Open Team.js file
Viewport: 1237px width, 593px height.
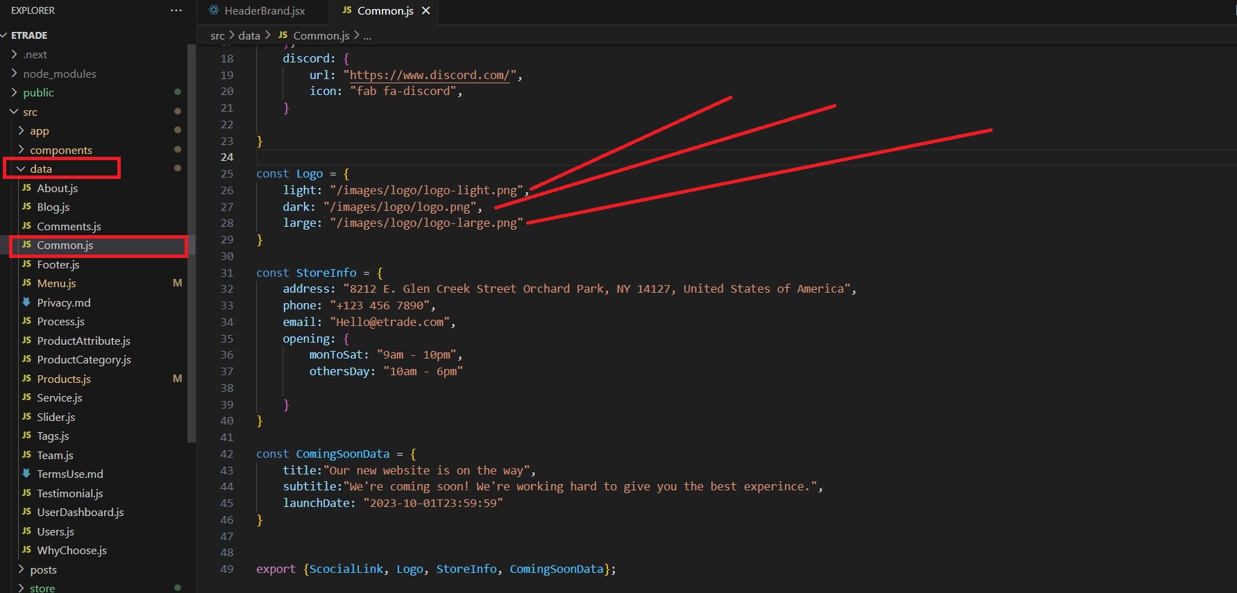pyautogui.click(x=55, y=455)
